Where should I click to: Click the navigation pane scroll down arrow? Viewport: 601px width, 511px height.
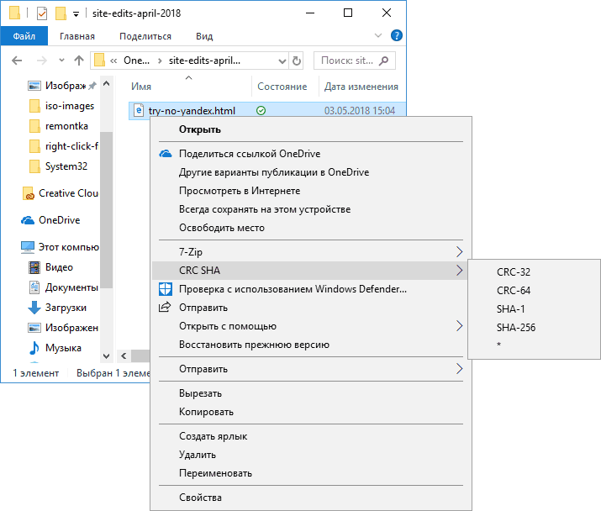(x=107, y=356)
